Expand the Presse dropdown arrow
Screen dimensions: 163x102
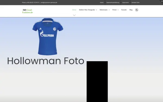pos(118,10)
